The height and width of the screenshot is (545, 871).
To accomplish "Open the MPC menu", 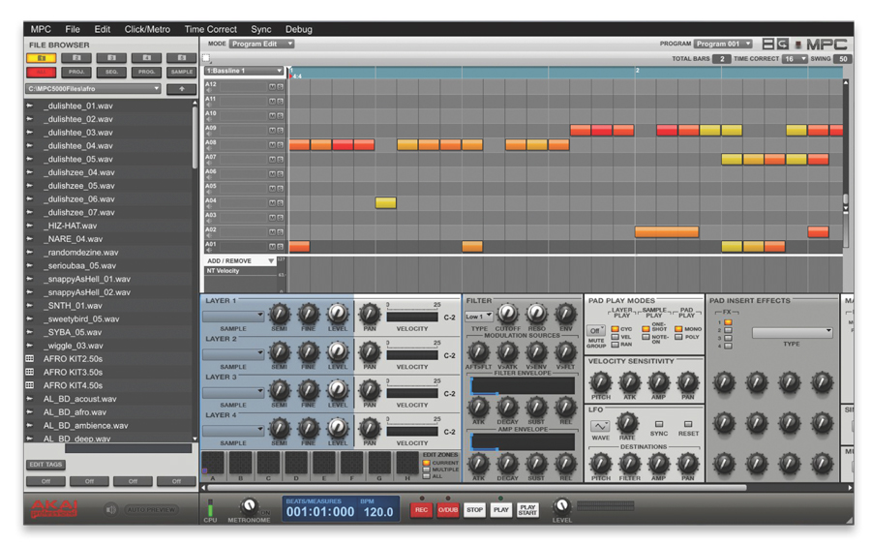I will [x=41, y=29].
